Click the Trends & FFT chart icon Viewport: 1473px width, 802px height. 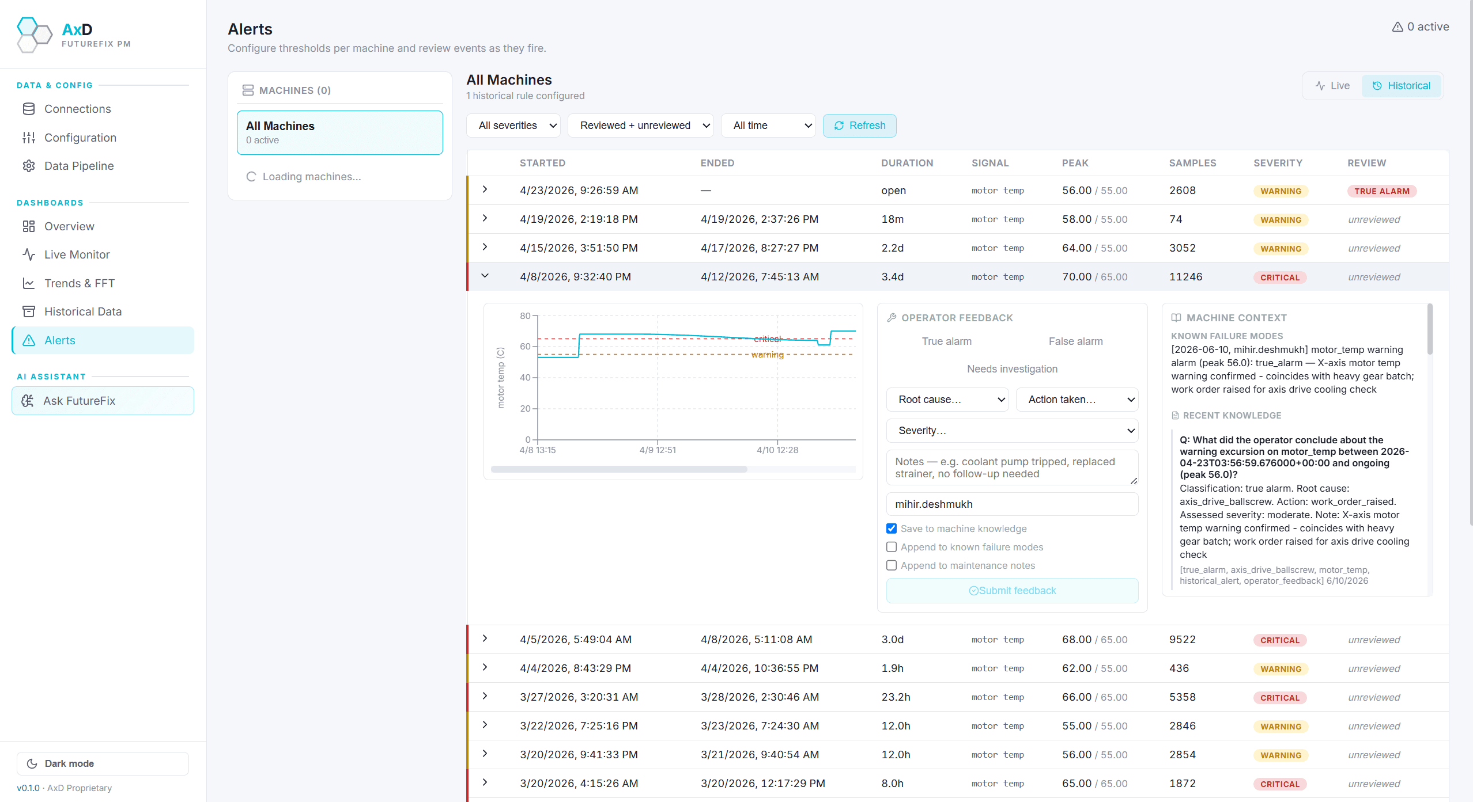click(x=29, y=283)
